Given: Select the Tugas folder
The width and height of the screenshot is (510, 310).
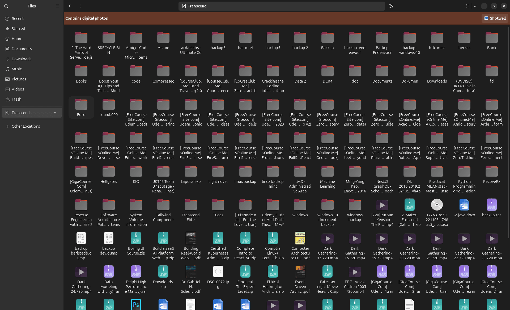Looking at the screenshot, I should click(218, 208).
